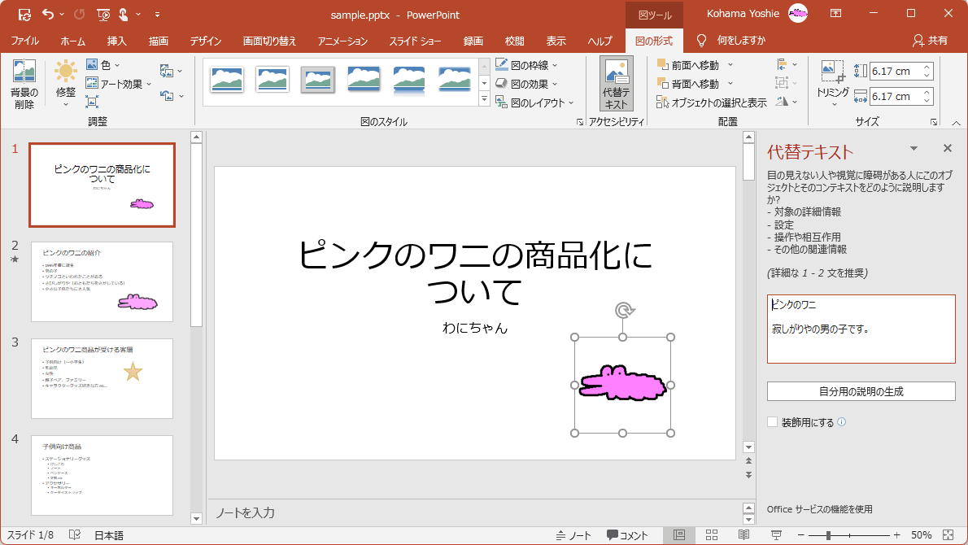Switch to slide sorter view in status bar

(x=712, y=535)
